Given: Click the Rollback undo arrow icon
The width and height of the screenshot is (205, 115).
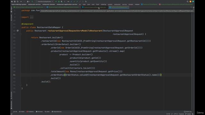Looking at the screenshot, I should pyautogui.click(x=86, y=2).
